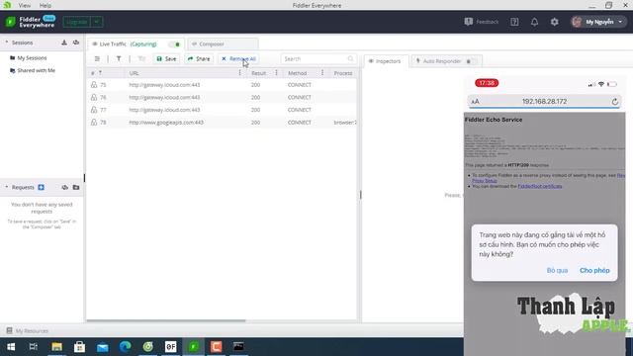Open the hamburger menu in traffic toolbar
Screen dimensions: 633x356
(97, 59)
